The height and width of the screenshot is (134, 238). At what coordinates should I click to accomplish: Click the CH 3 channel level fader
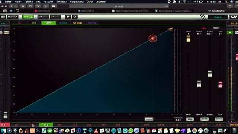6,115
